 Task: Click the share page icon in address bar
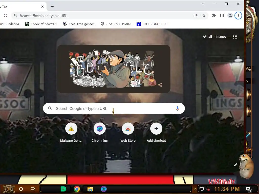(196, 15)
